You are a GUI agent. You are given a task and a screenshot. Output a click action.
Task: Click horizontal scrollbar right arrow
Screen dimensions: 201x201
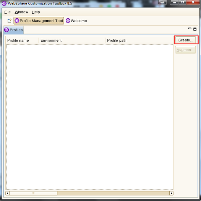tap(172, 193)
